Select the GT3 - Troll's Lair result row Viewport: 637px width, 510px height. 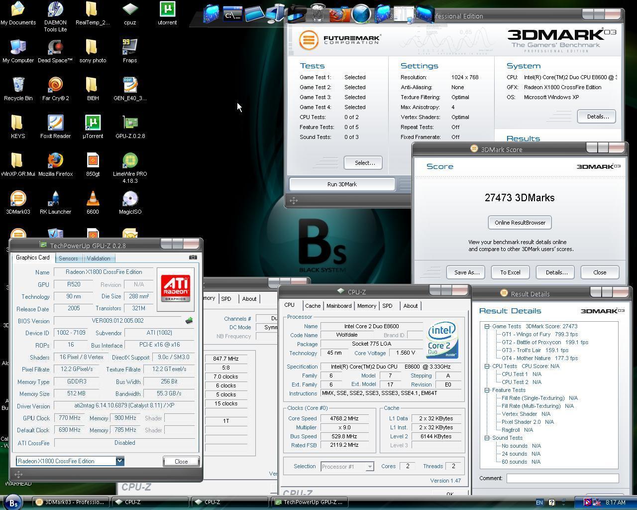(535, 350)
